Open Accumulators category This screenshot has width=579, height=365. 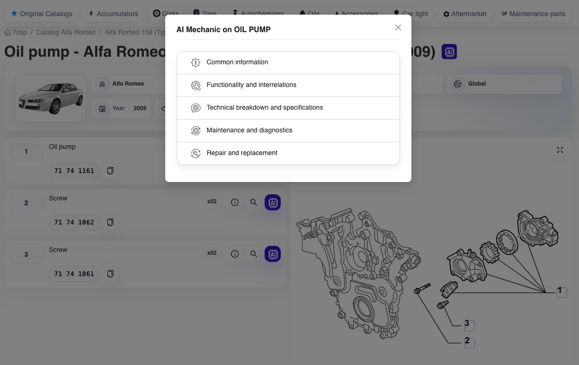tap(113, 14)
